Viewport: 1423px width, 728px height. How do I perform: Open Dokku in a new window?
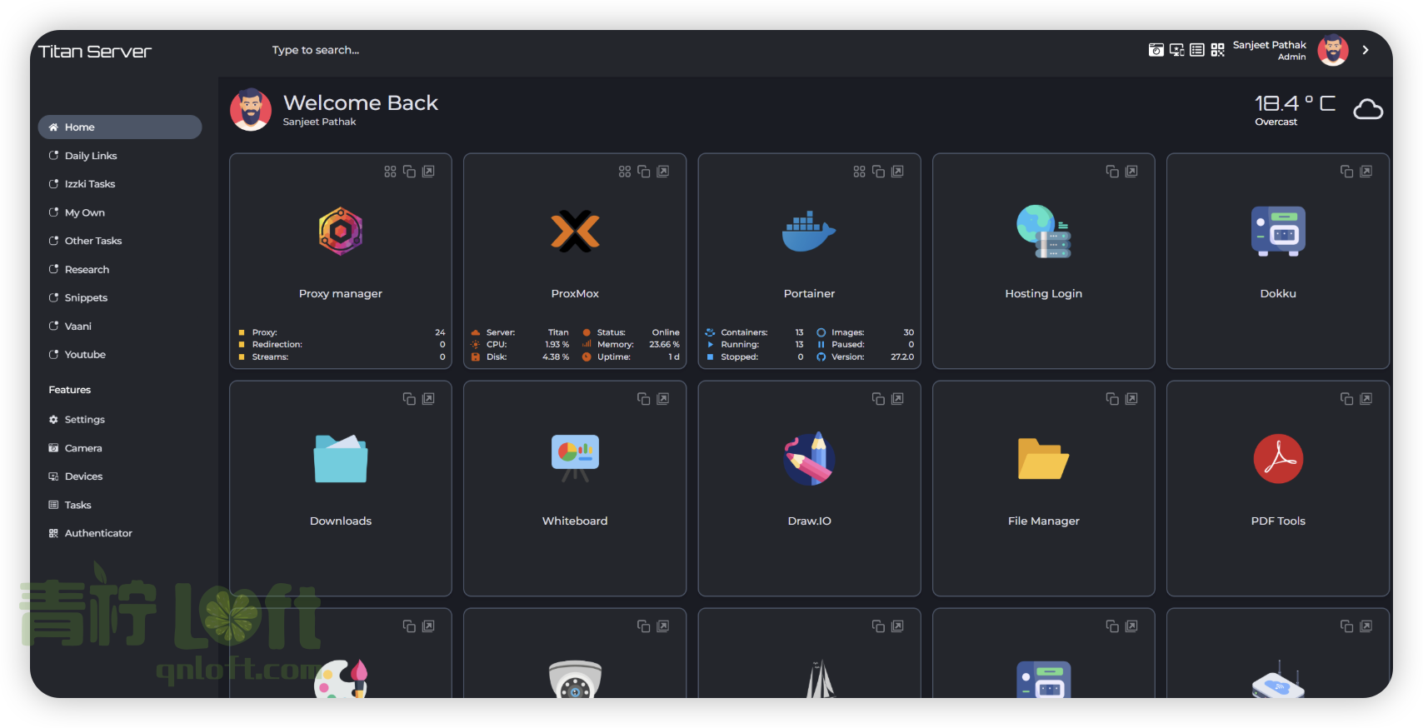coord(1366,172)
